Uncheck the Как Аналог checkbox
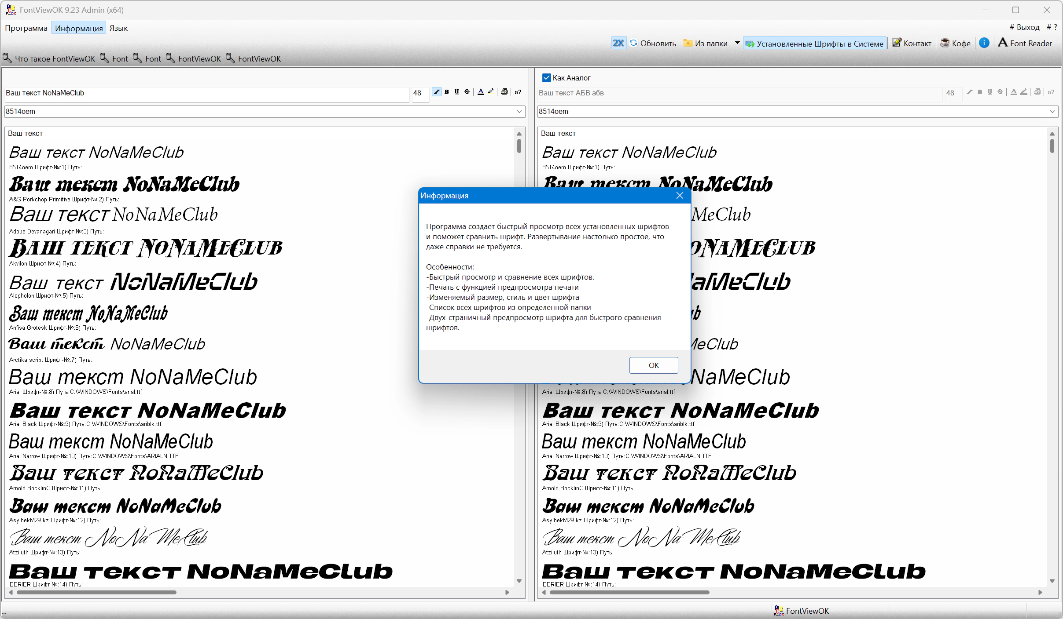This screenshot has height=619, width=1063. pyautogui.click(x=547, y=78)
